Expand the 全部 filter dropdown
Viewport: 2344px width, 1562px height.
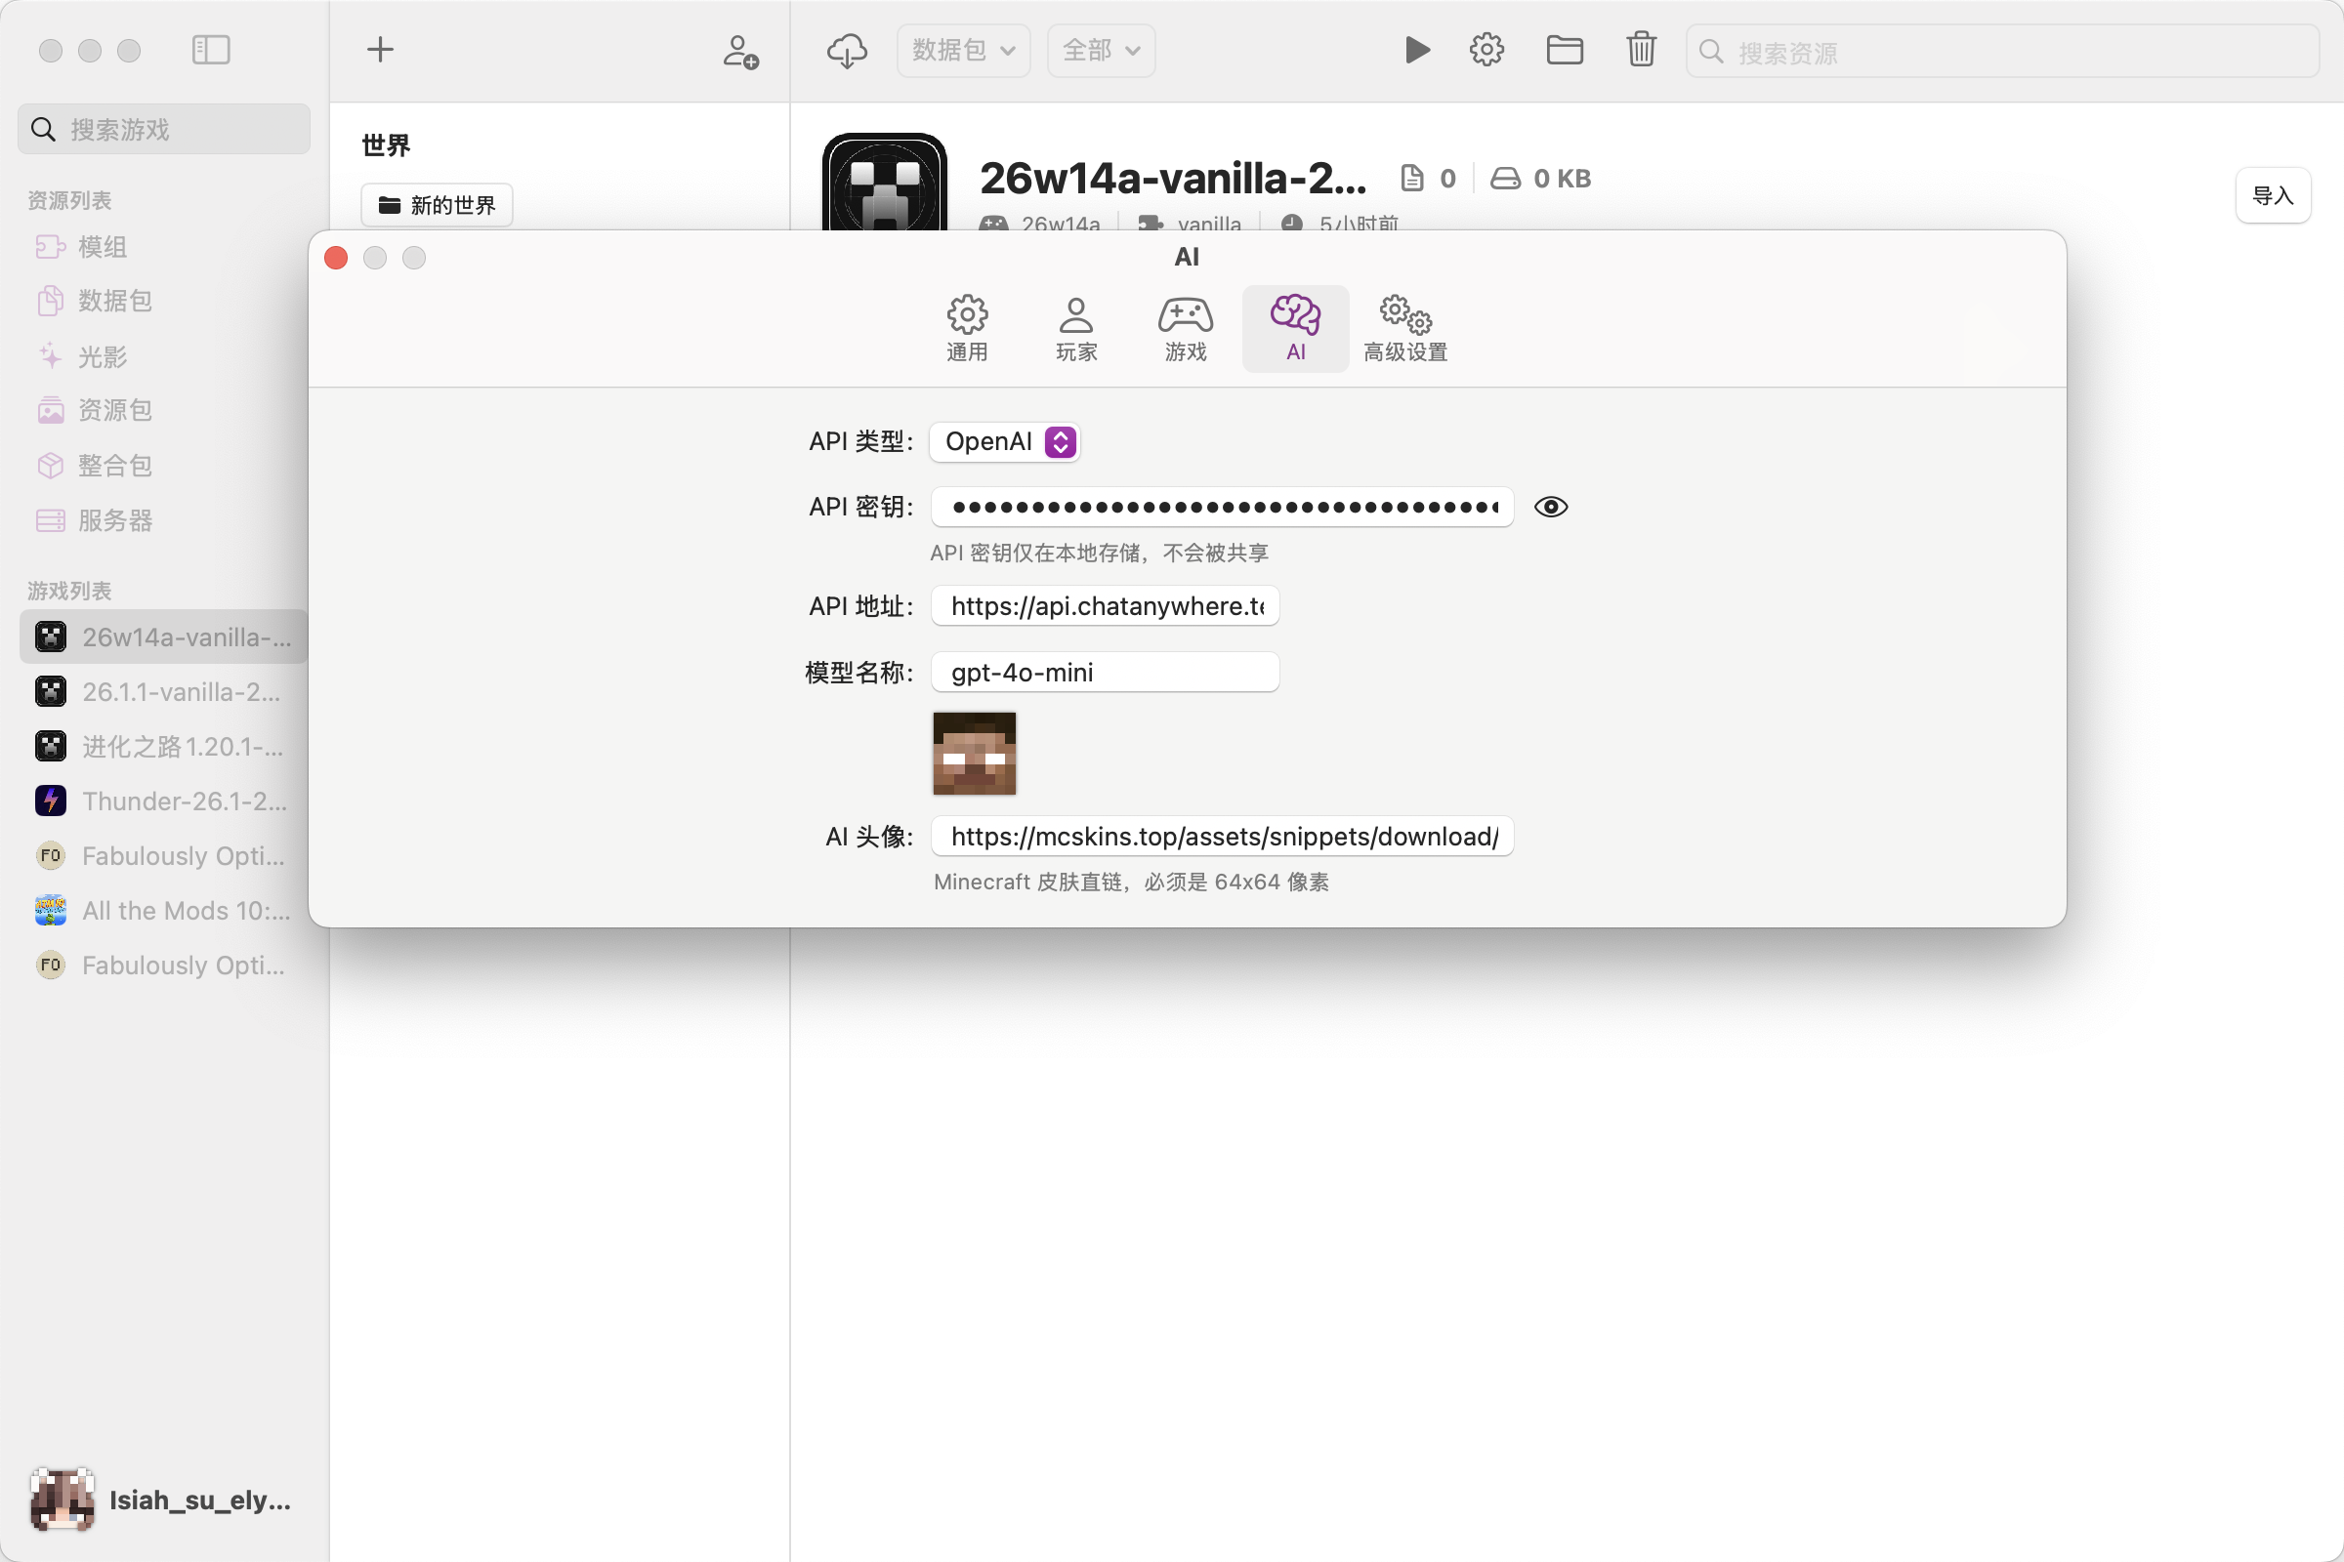click(1101, 50)
